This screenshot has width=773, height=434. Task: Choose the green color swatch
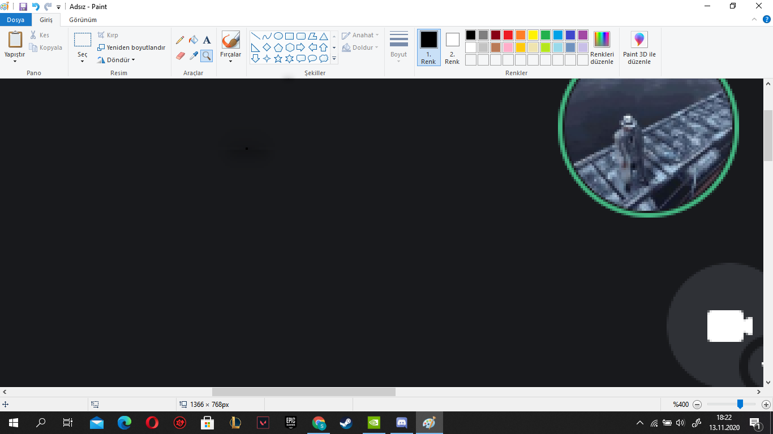coord(546,35)
